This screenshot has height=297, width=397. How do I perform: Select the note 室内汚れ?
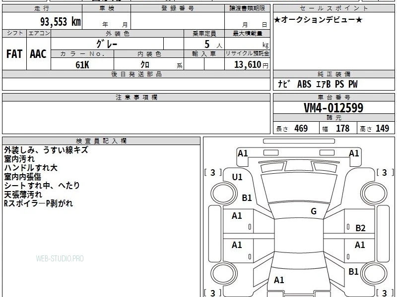click(19, 159)
